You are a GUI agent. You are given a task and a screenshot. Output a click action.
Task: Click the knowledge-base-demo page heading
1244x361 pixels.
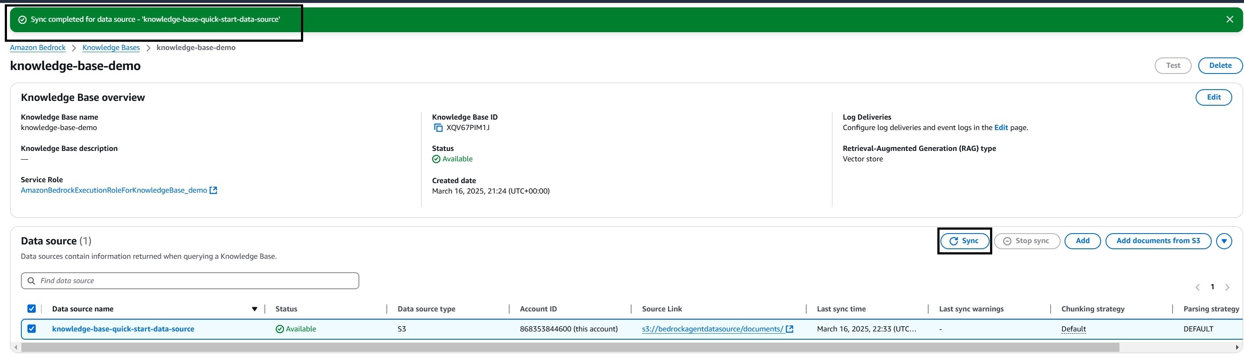tap(75, 66)
